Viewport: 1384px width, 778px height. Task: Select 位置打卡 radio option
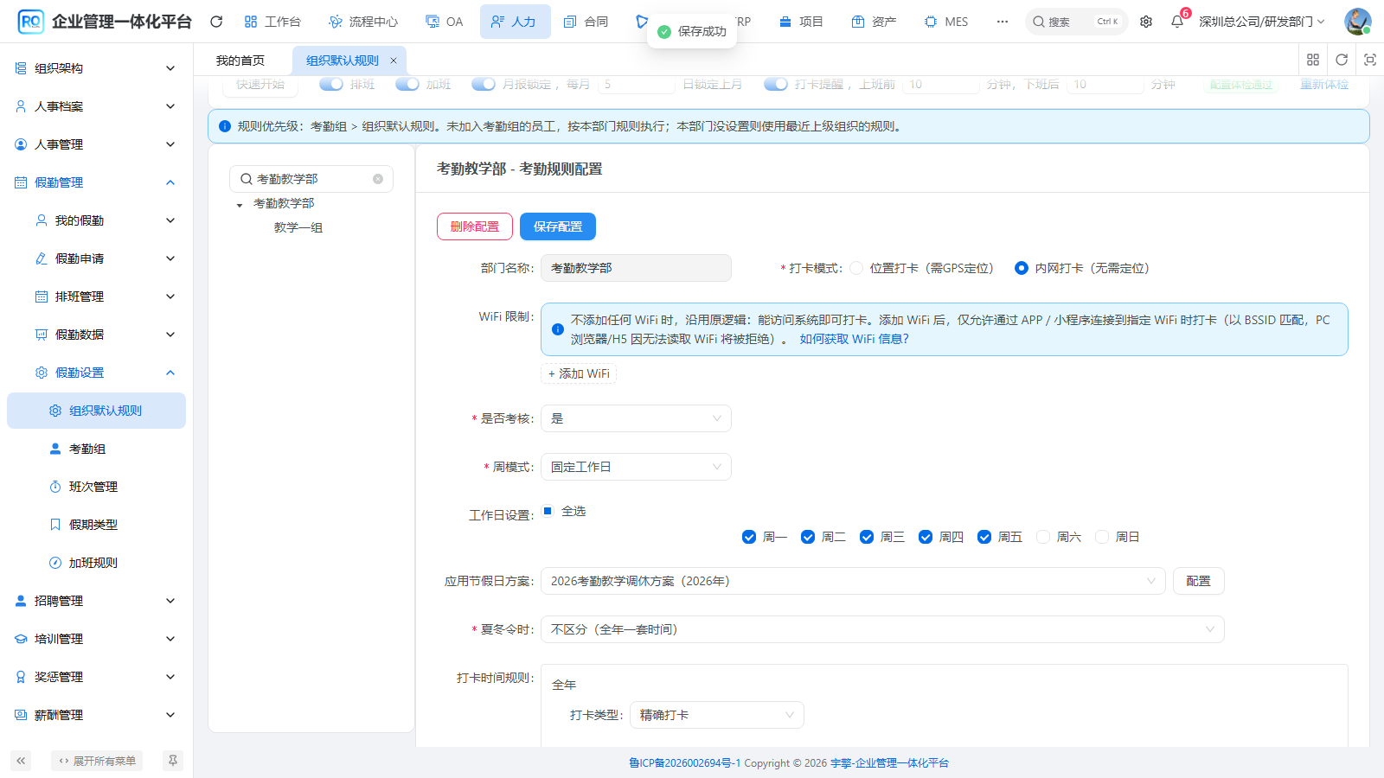click(x=856, y=268)
